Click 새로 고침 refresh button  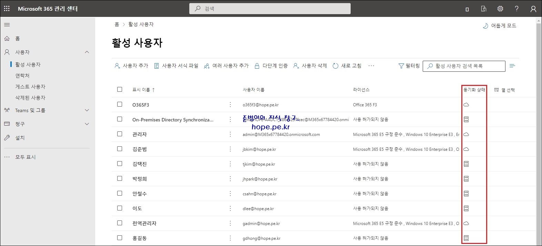click(347, 66)
